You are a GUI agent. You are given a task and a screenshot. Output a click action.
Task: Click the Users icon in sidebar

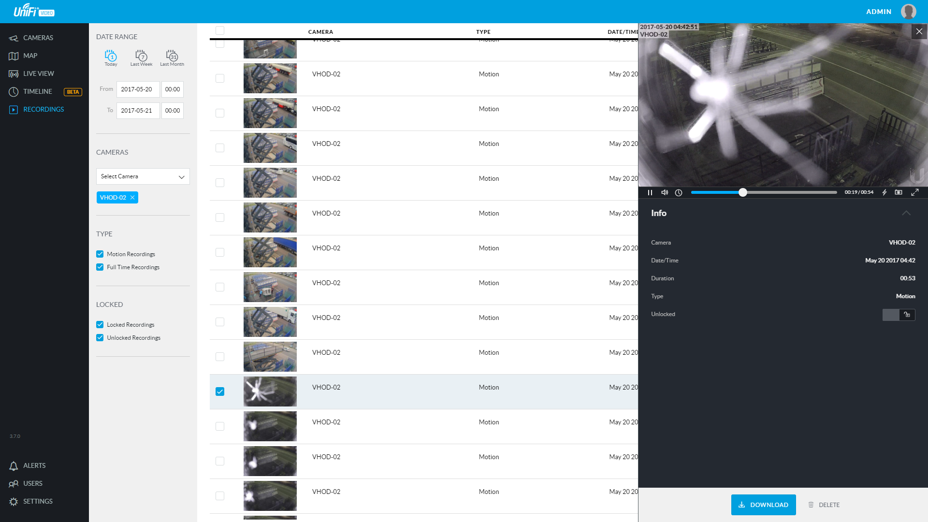[x=14, y=483]
